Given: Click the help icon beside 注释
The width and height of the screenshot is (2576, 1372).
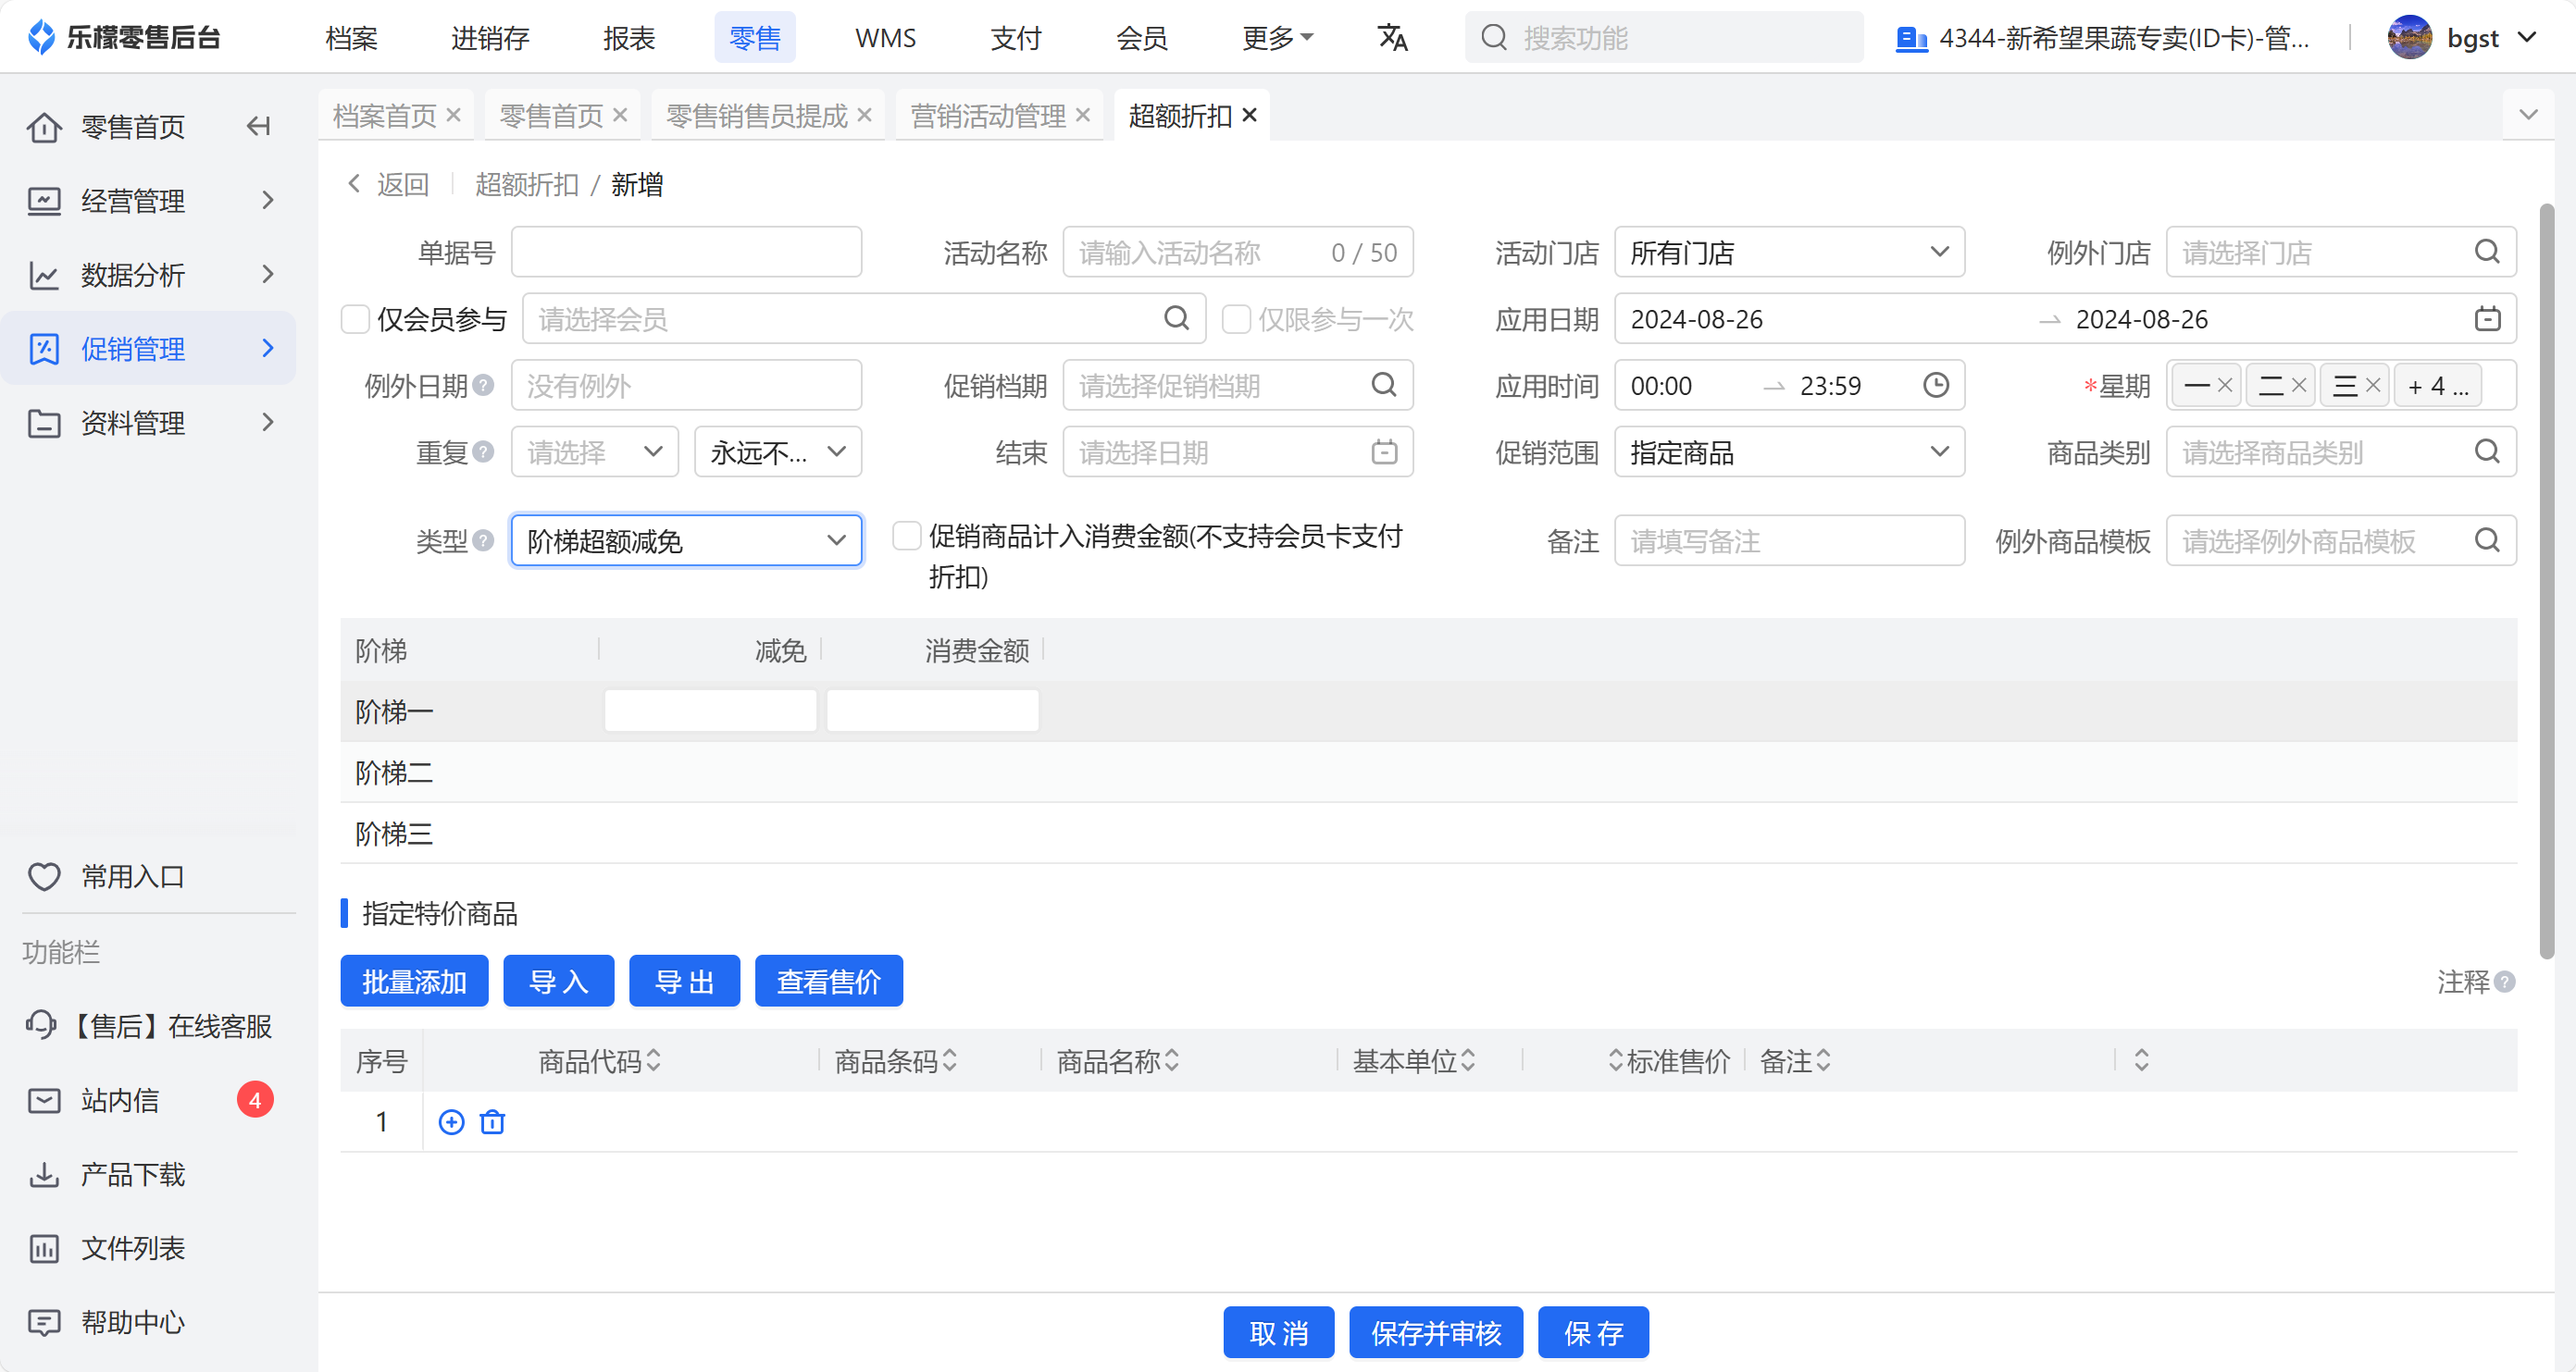Looking at the screenshot, I should point(2505,982).
